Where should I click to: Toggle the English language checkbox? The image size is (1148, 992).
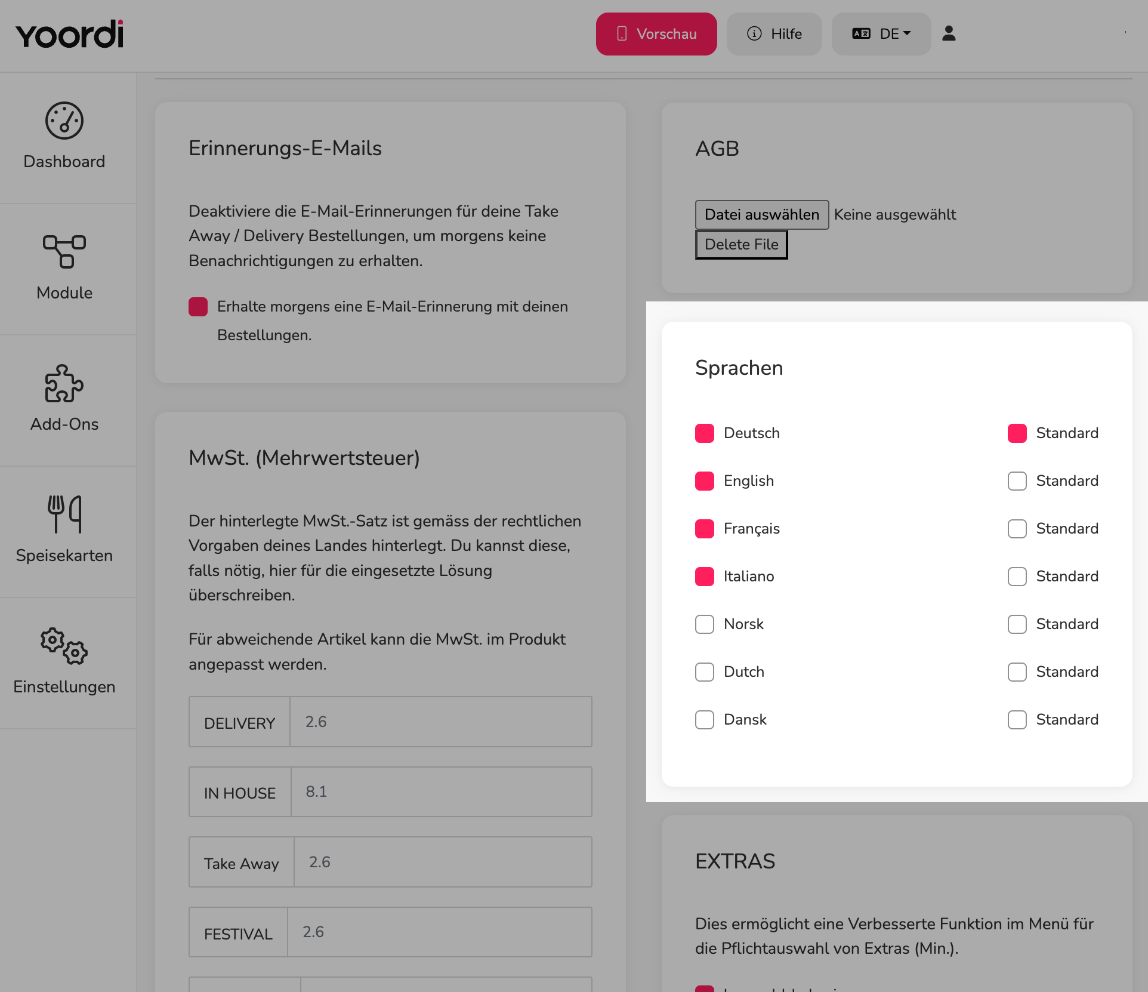705,481
